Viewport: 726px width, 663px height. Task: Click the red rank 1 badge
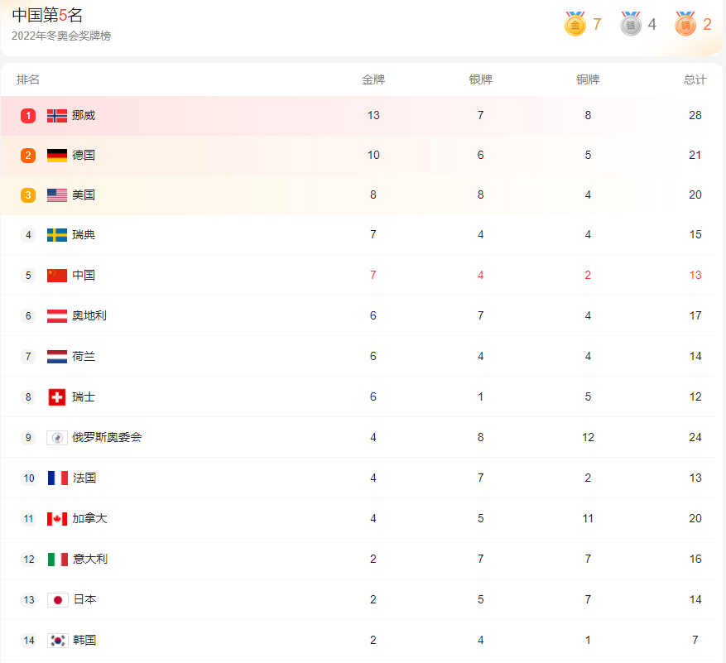tap(28, 115)
